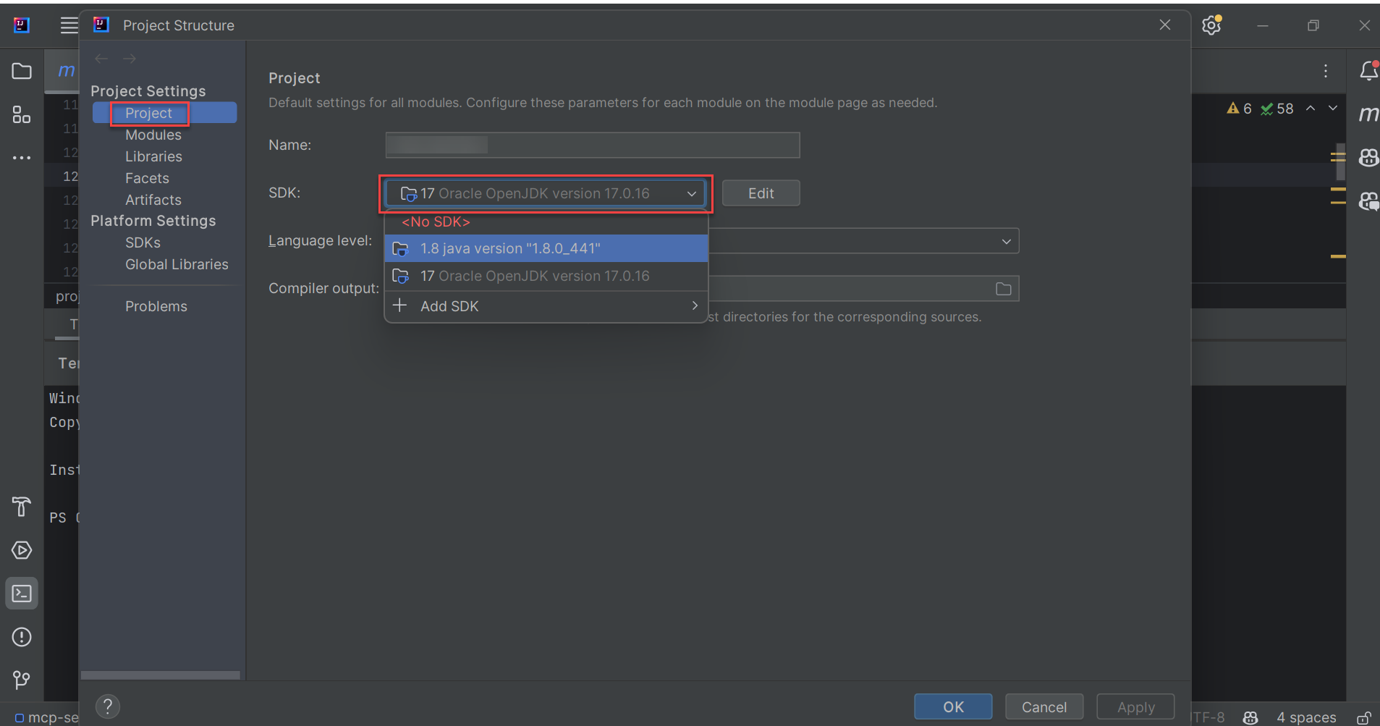Image resolution: width=1380 pixels, height=726 pixels.
Task: Click the 4 spaces indent status entry
Action: click(1306, 717)
